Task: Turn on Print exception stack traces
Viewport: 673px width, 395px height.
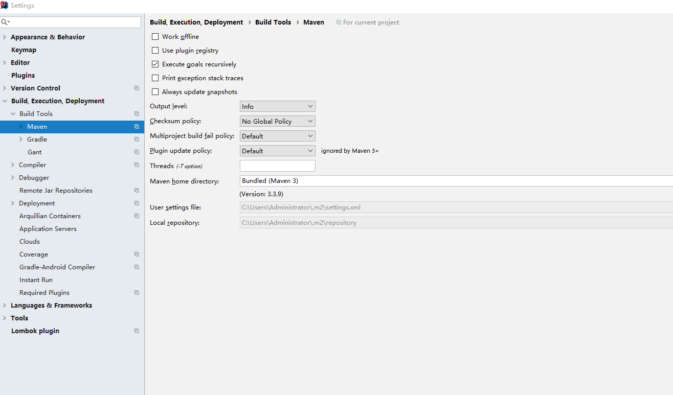Action: 155,78
